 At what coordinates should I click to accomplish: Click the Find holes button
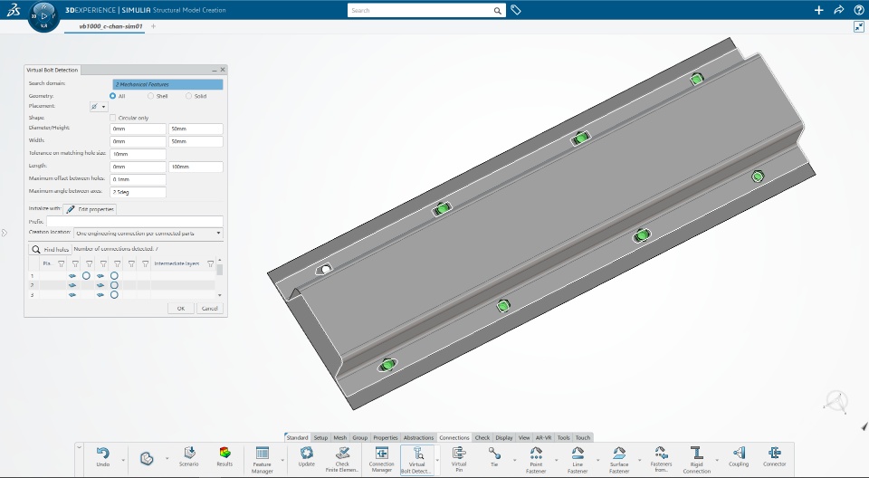click(50, 249)
